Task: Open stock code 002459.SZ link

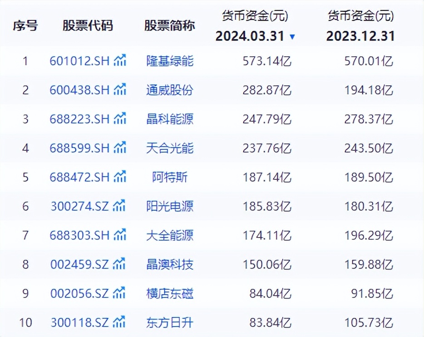Action: (79, 264)
